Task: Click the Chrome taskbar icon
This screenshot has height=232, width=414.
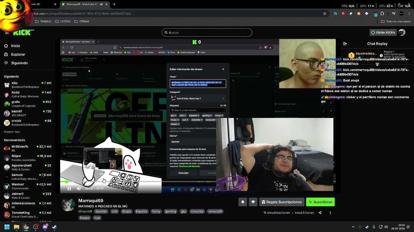Action: click(26, 227)
